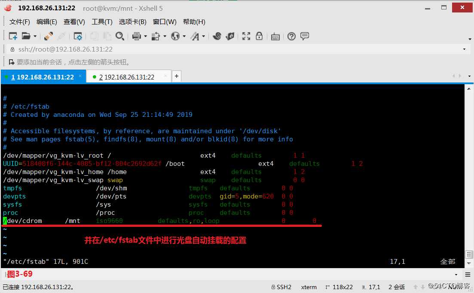Open help question mark icon

291,36
